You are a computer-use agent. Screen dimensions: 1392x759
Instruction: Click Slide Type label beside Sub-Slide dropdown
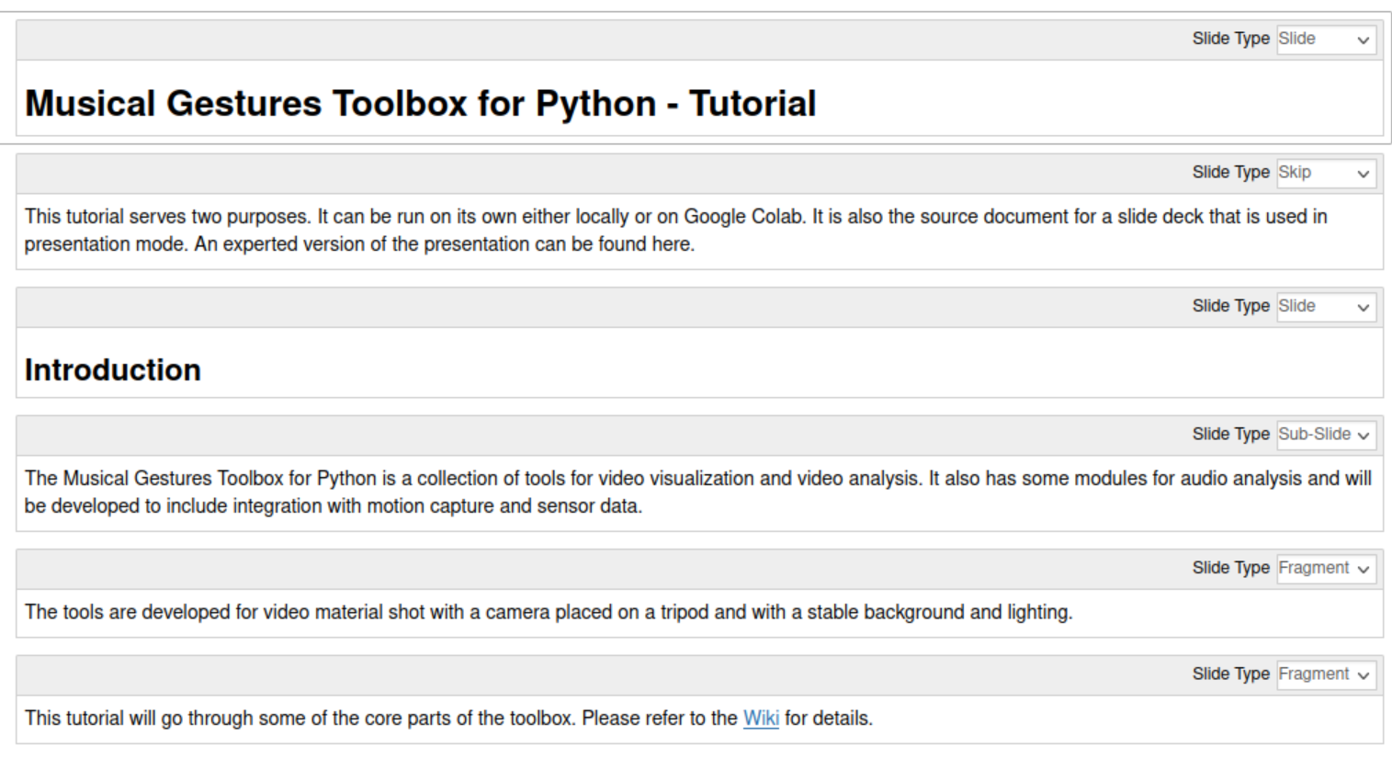pos(1231,434)
